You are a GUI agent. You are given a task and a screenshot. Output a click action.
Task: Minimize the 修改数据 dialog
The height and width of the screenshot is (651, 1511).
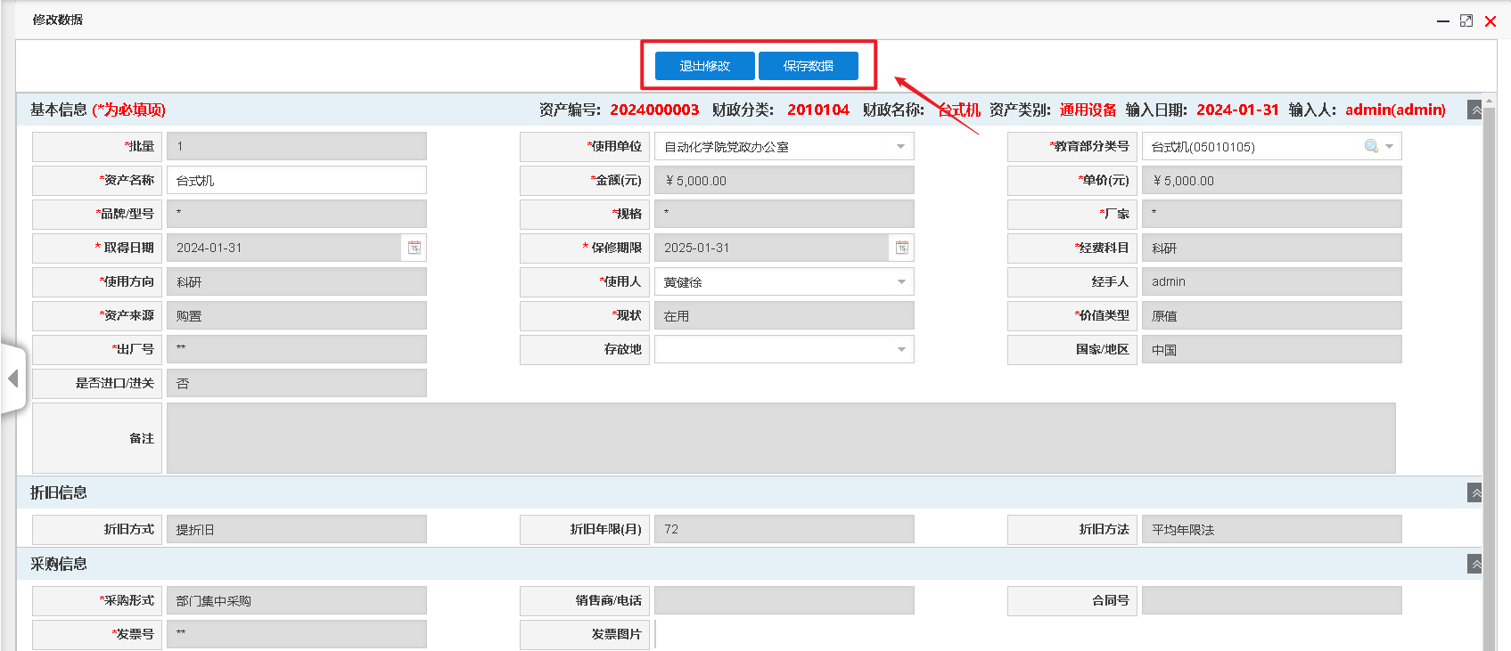1443,20
